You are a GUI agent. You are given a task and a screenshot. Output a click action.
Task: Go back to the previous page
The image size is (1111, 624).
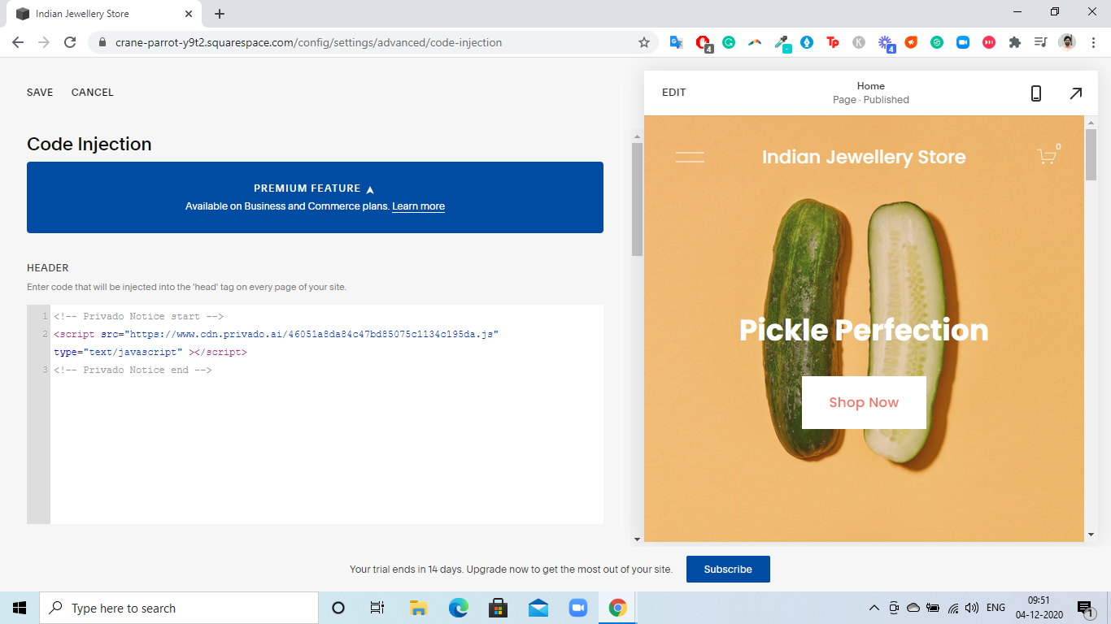pos(18,42)
